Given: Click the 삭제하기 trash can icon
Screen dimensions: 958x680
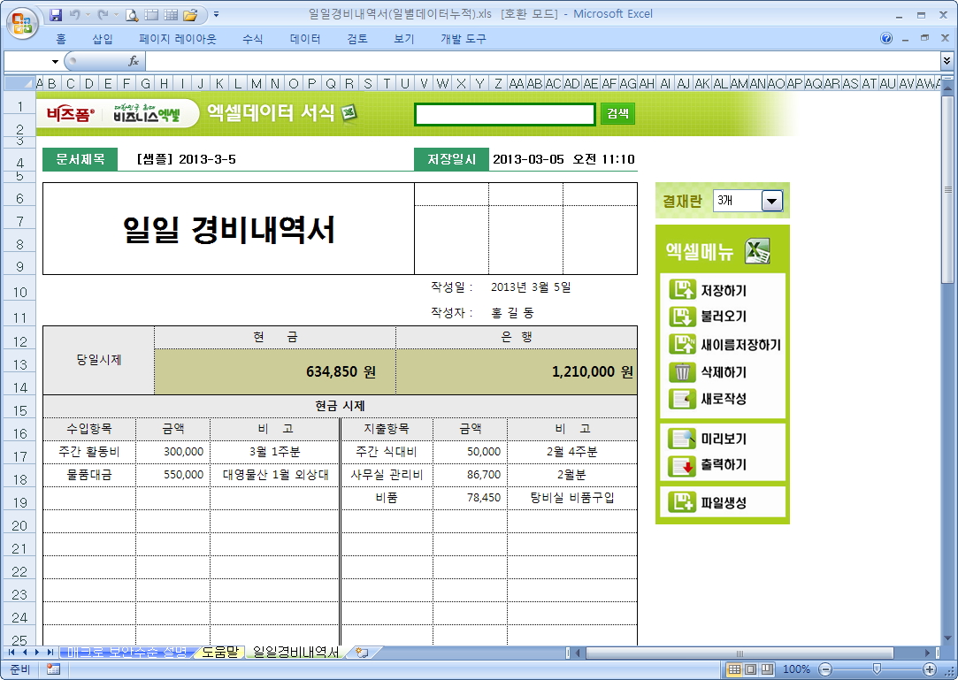Looking at the screenshot, I should [682, 371].
